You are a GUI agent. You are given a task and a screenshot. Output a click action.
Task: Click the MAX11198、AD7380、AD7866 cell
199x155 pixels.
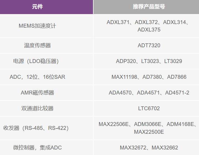[x=146, y=77]
